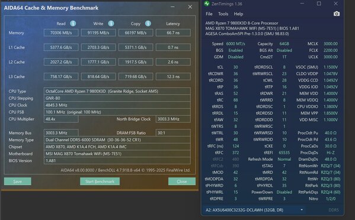Click the L3 Cache latency 12.3 ns
This screenshot has height=220, width=355.
click(173, 76)
